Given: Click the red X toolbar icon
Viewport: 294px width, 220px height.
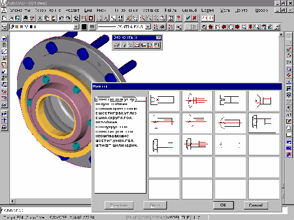Looking at the screenshot, I should (x=195, y=18).
